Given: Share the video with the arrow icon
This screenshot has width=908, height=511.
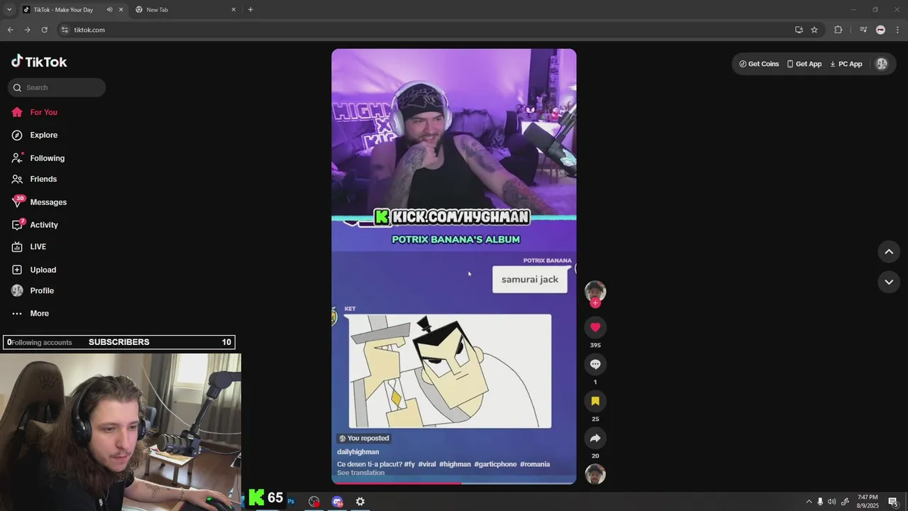Looking at the screenshot, I should coord(595,438).
